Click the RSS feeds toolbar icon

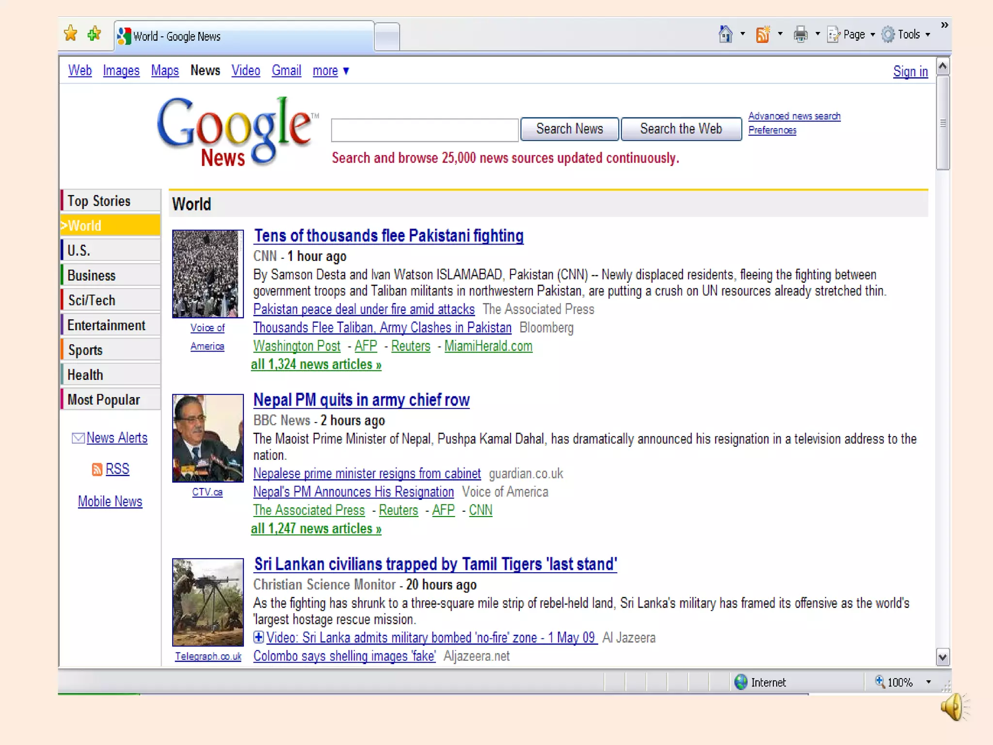click(763, 34)
